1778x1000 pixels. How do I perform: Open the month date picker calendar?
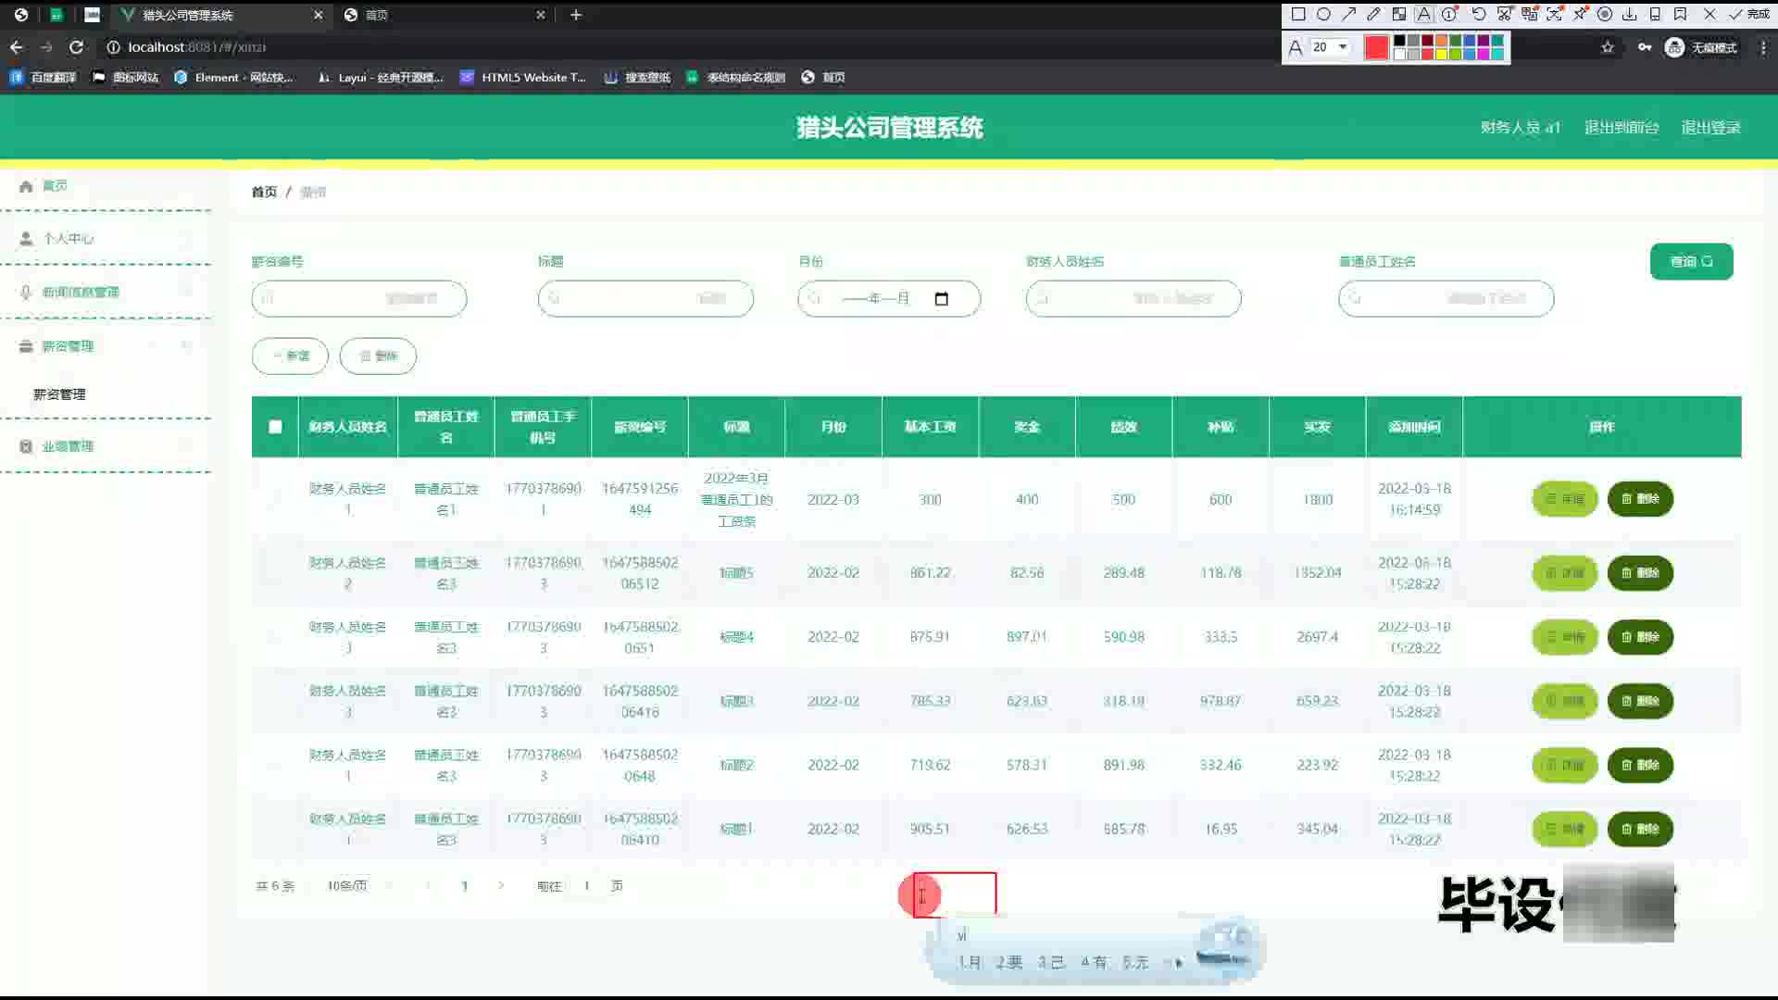point(942,299)
